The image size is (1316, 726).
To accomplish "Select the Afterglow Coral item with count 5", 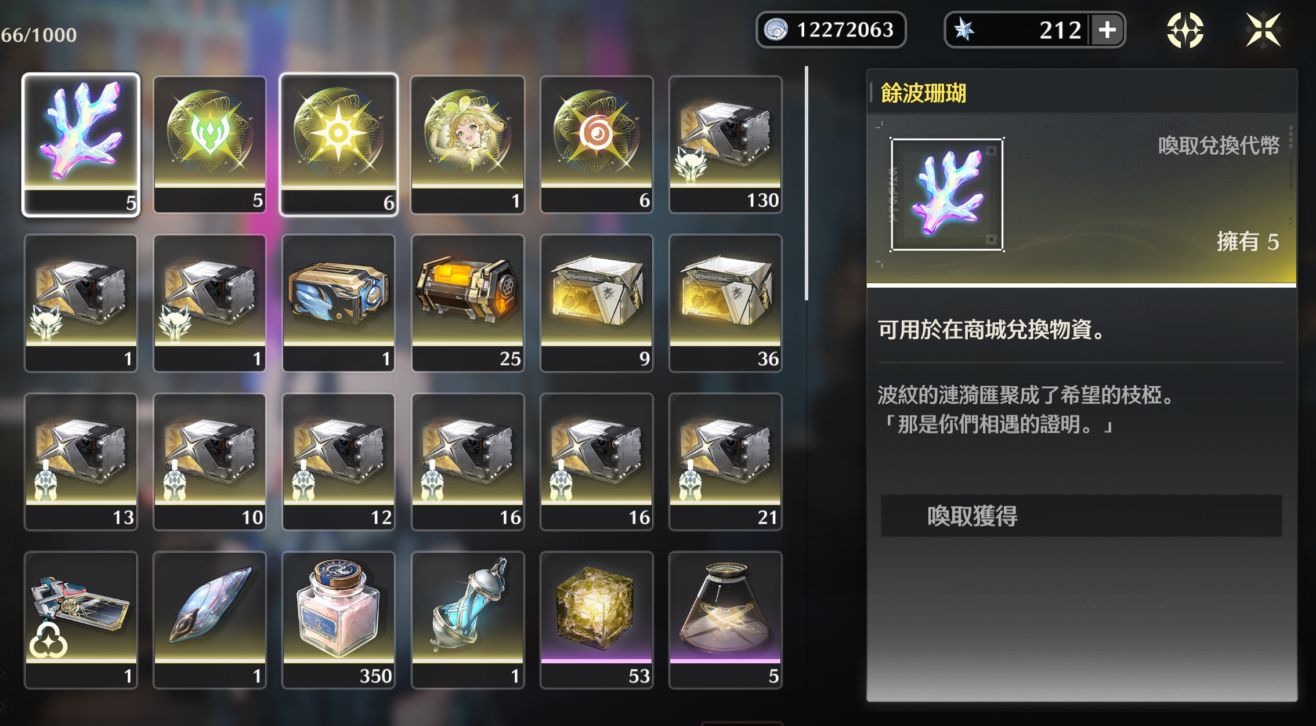I will [81, 144].
